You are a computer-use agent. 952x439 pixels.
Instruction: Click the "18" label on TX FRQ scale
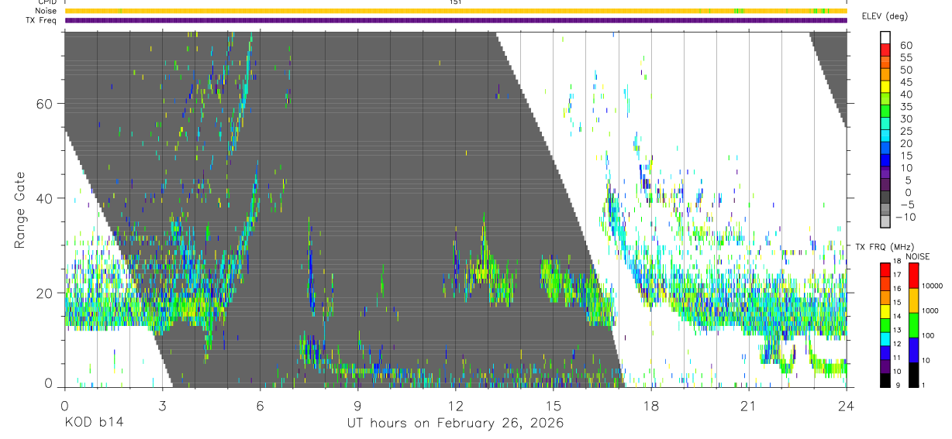point(897,262)
